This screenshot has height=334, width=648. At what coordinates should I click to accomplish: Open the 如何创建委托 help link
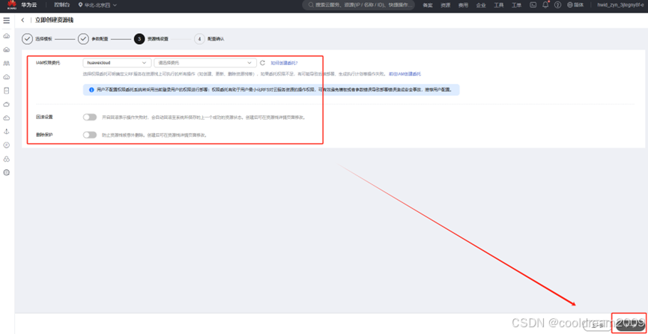pos(284,63)
